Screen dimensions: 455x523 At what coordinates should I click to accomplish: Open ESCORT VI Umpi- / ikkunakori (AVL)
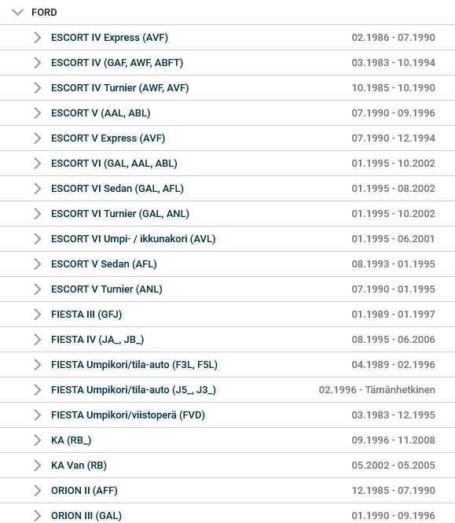click(227, 239)
